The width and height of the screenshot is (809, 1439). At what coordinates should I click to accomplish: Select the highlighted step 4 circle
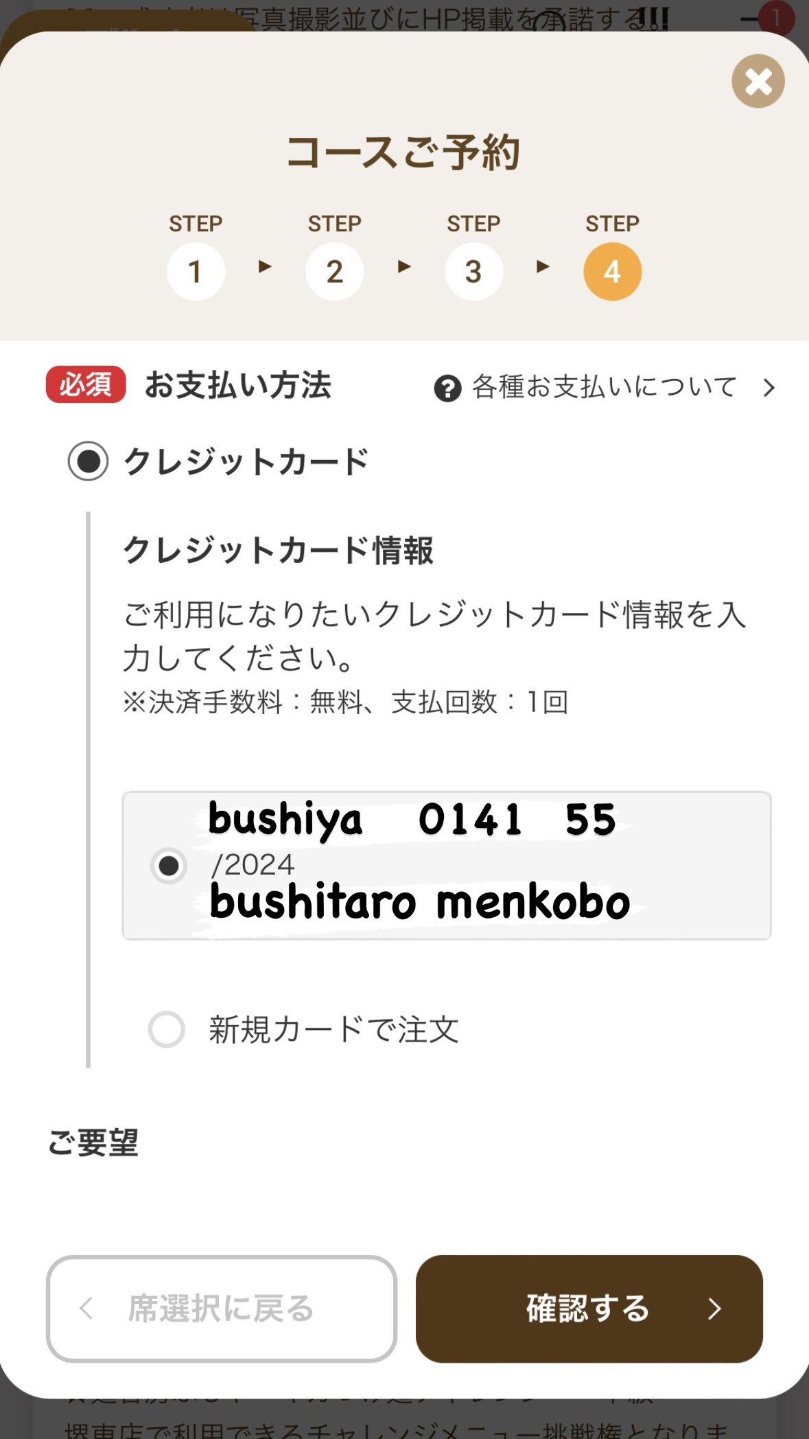tap(612, 272)
